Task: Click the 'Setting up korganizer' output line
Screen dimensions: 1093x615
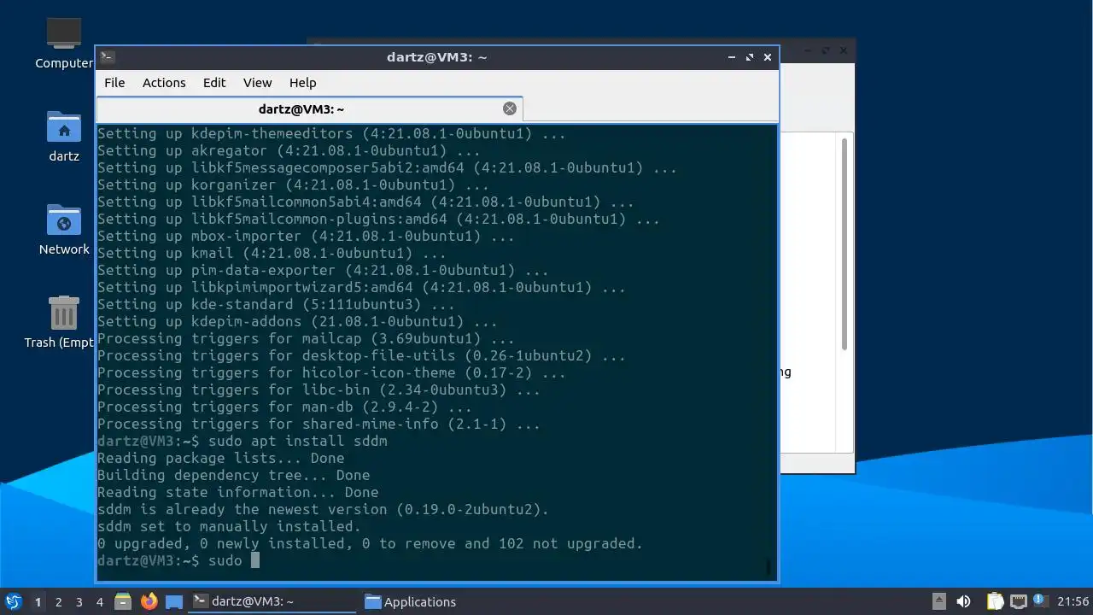Action: coord(293,184)
